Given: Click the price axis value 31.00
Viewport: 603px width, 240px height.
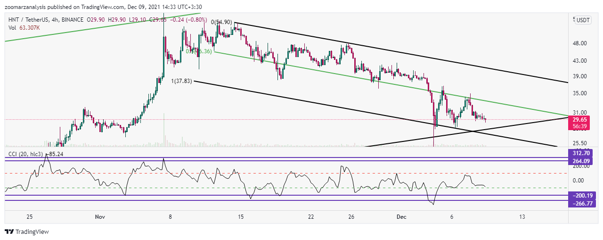Looking at the screenshot, I should click(579, 112).
